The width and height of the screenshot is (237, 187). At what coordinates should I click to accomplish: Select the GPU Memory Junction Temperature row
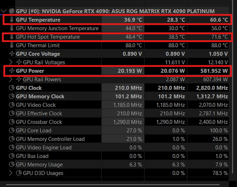(x=116, y=28)
